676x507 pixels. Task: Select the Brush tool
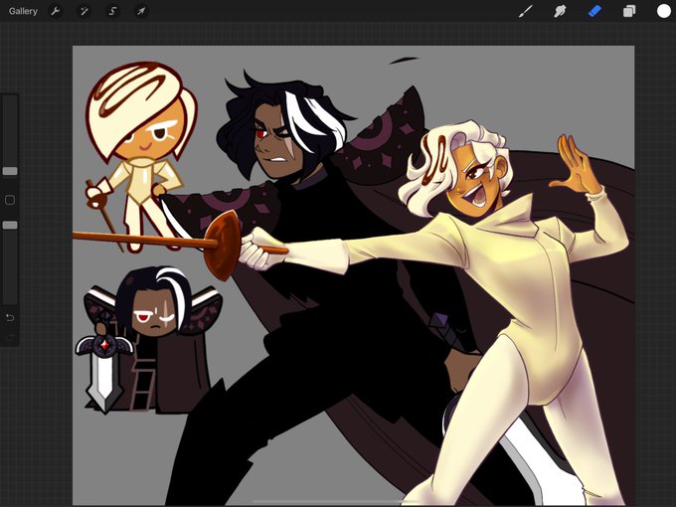(525, 11)
